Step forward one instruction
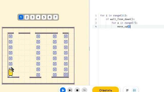The image size is (164, 92). click(x=70, y=90)
